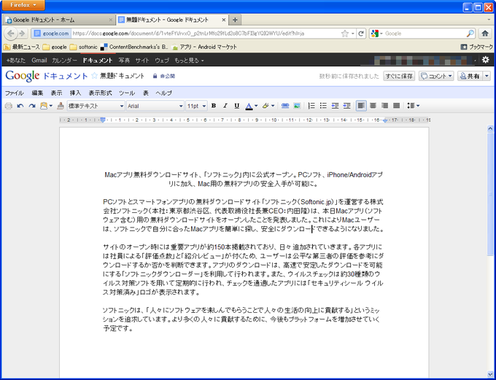Open the web clipboard menu
Image resolution: width=496 pixels, height=380 pixels.
[46, 106]
